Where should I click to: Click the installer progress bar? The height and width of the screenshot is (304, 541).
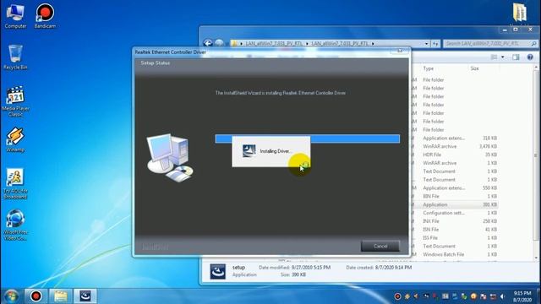click(307, 138)
